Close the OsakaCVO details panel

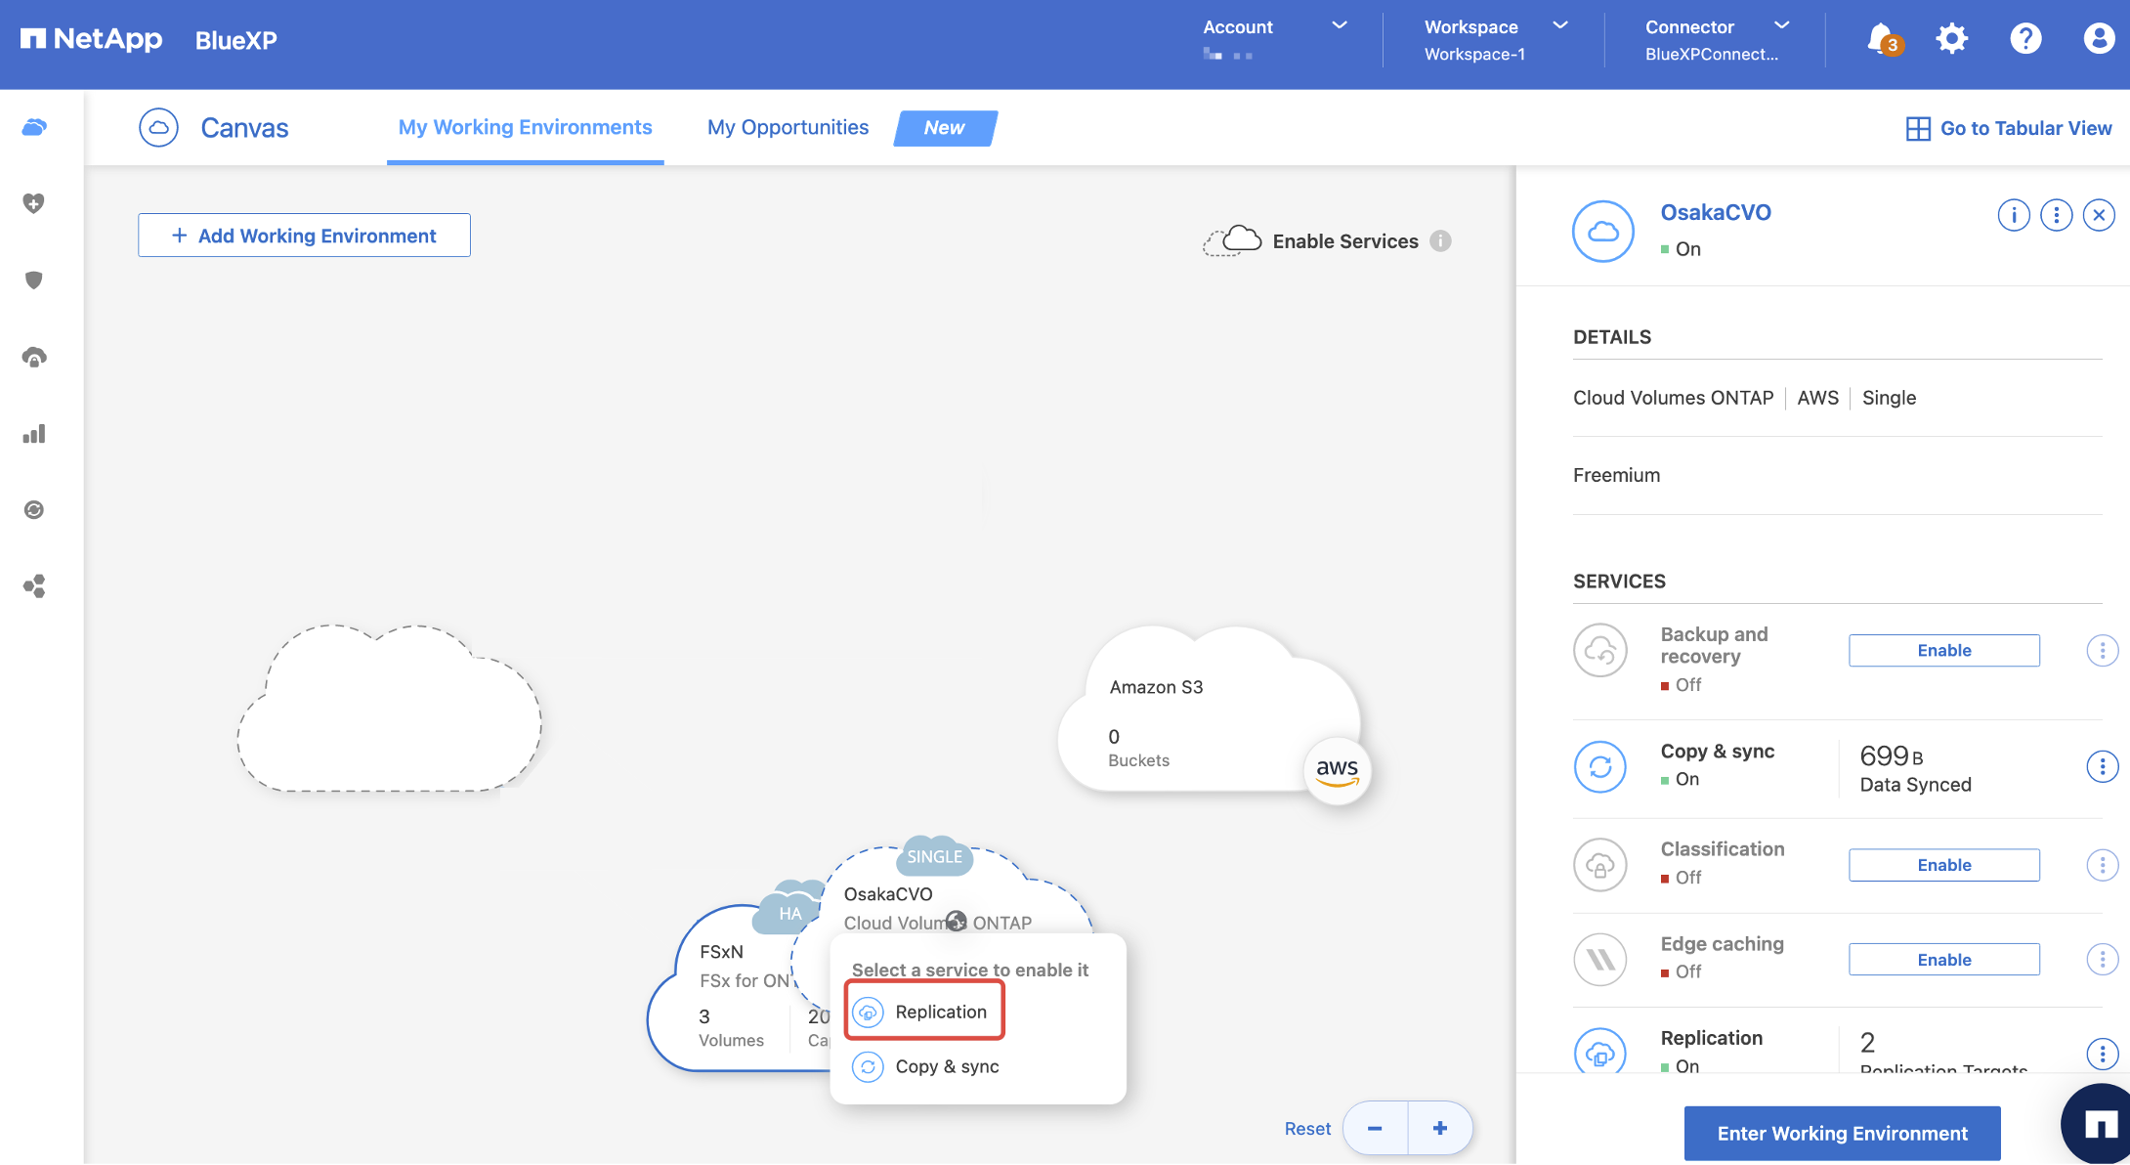pos(2098,215)
